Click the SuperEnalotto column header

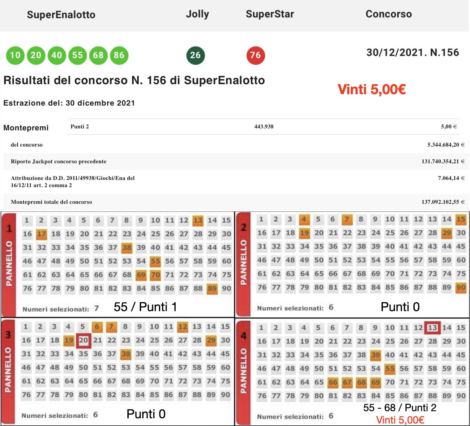(x=61, y=15)
